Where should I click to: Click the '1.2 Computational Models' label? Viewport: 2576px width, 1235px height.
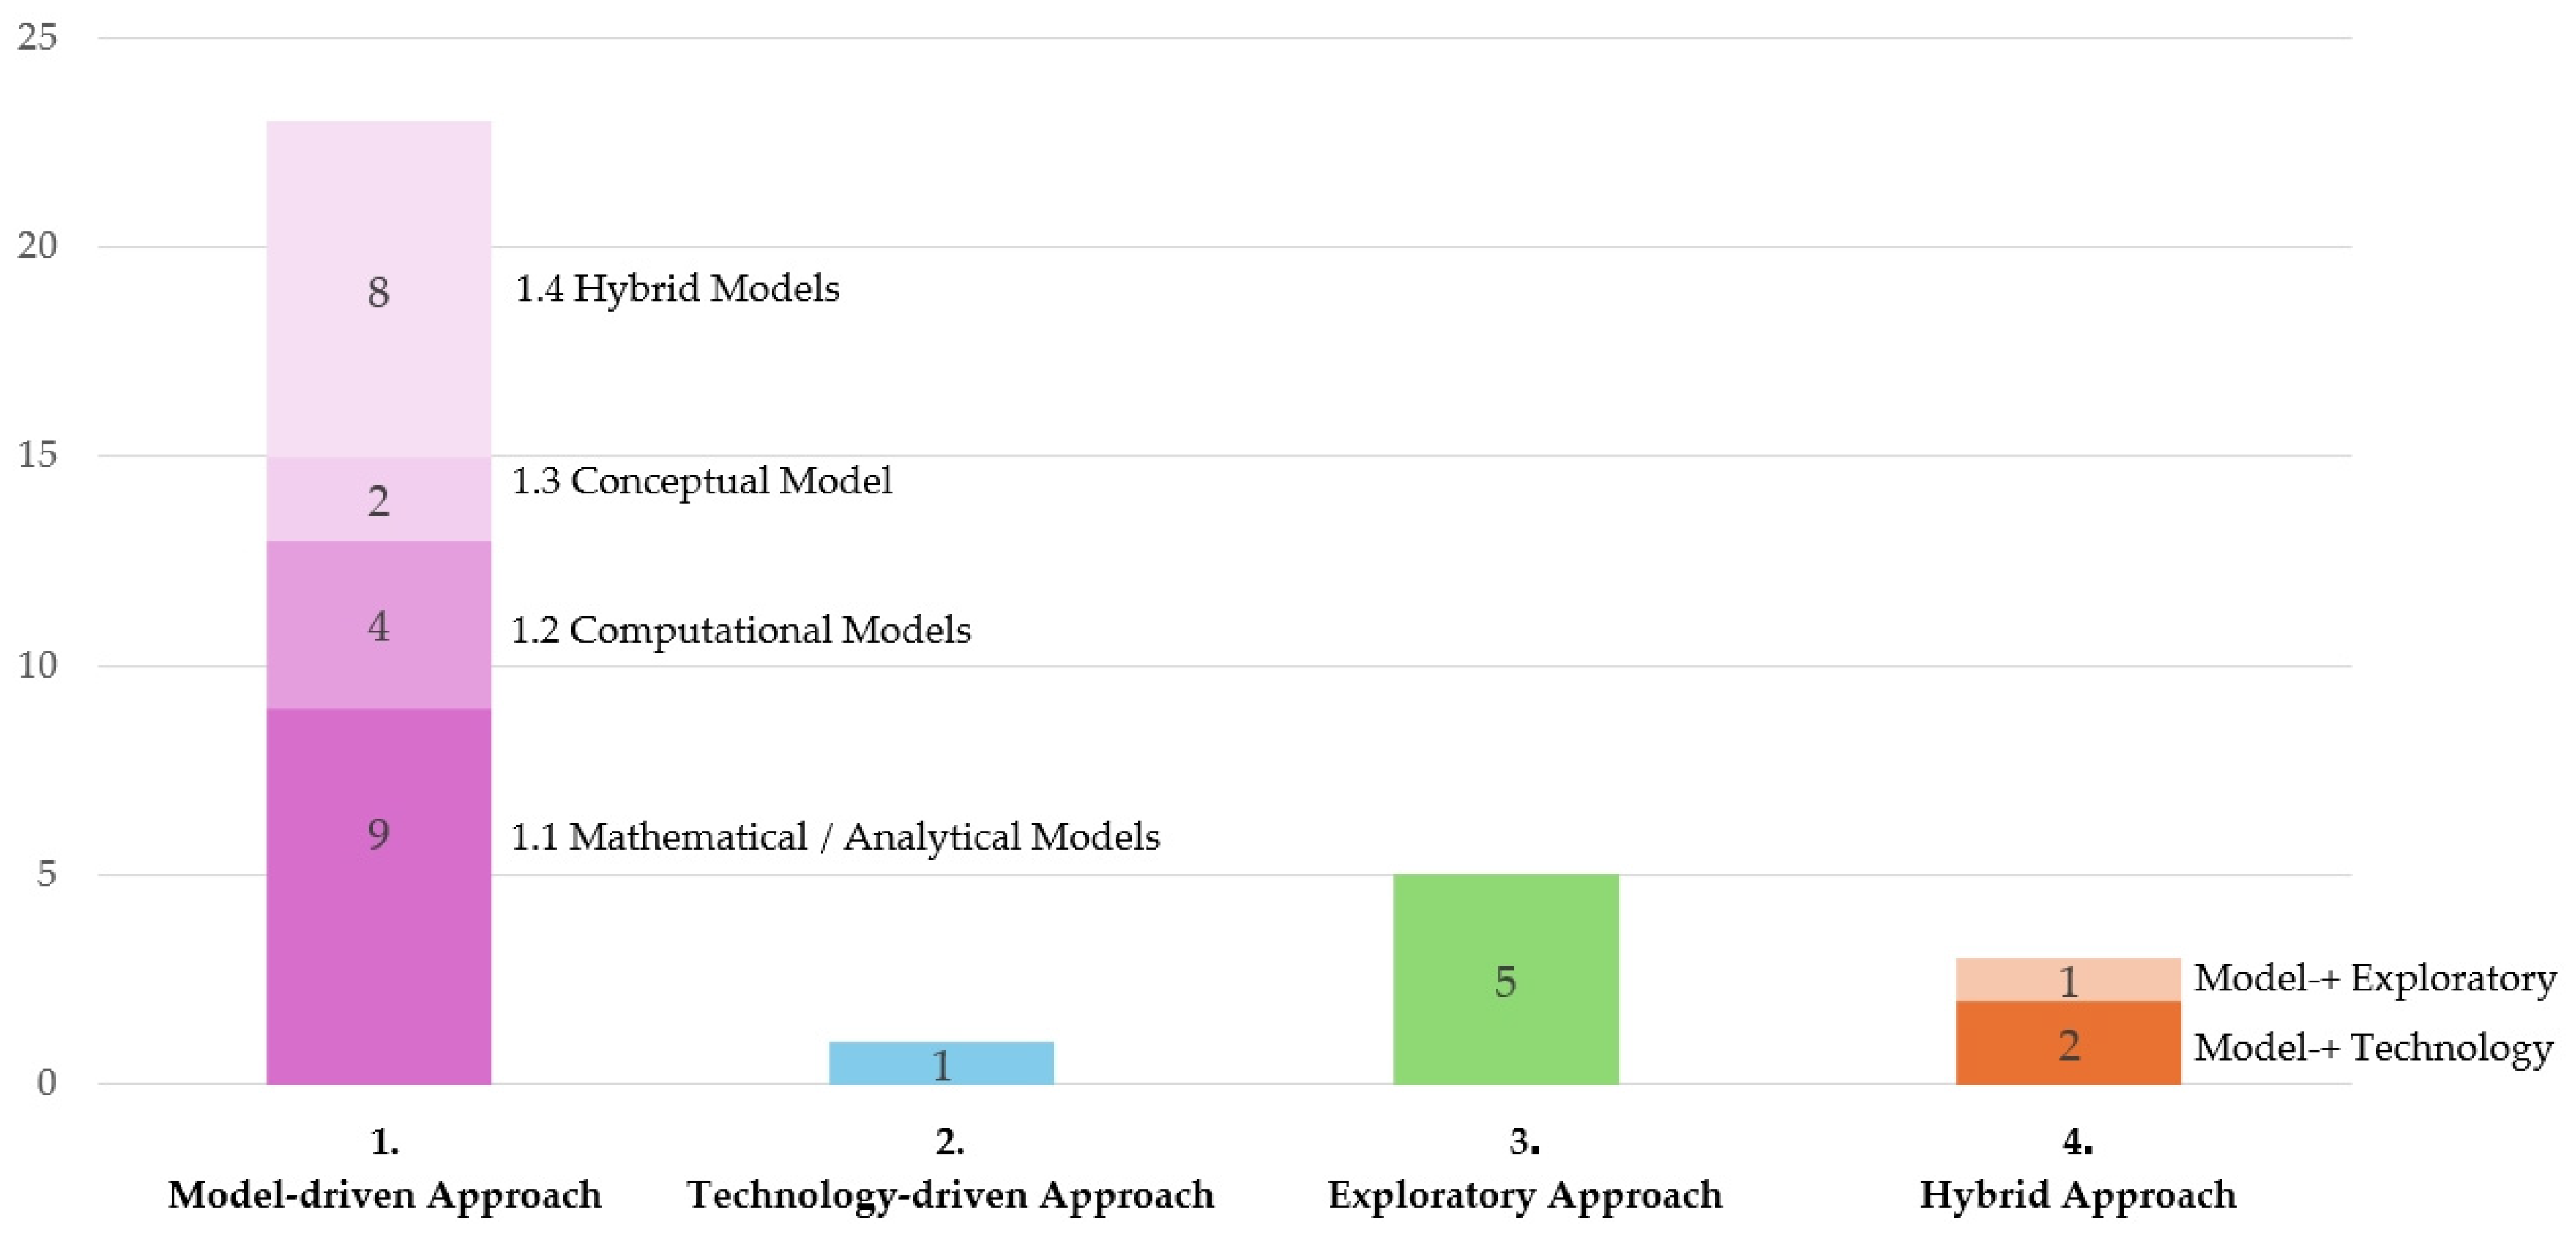point(740,630)
